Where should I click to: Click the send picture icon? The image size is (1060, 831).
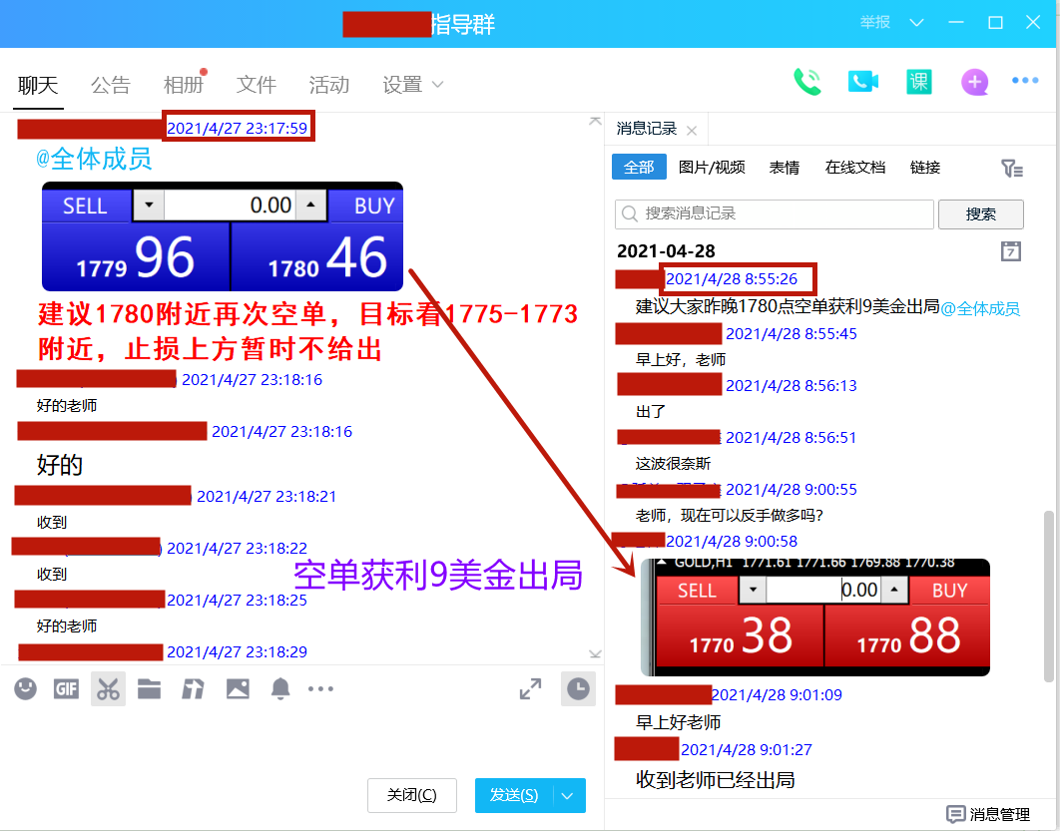238,688
